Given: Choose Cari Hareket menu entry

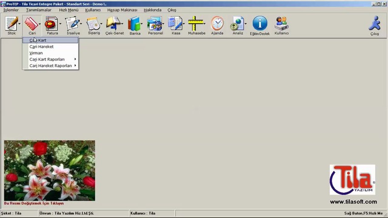Looking at the screenshot, I should (x=50, y=47).
